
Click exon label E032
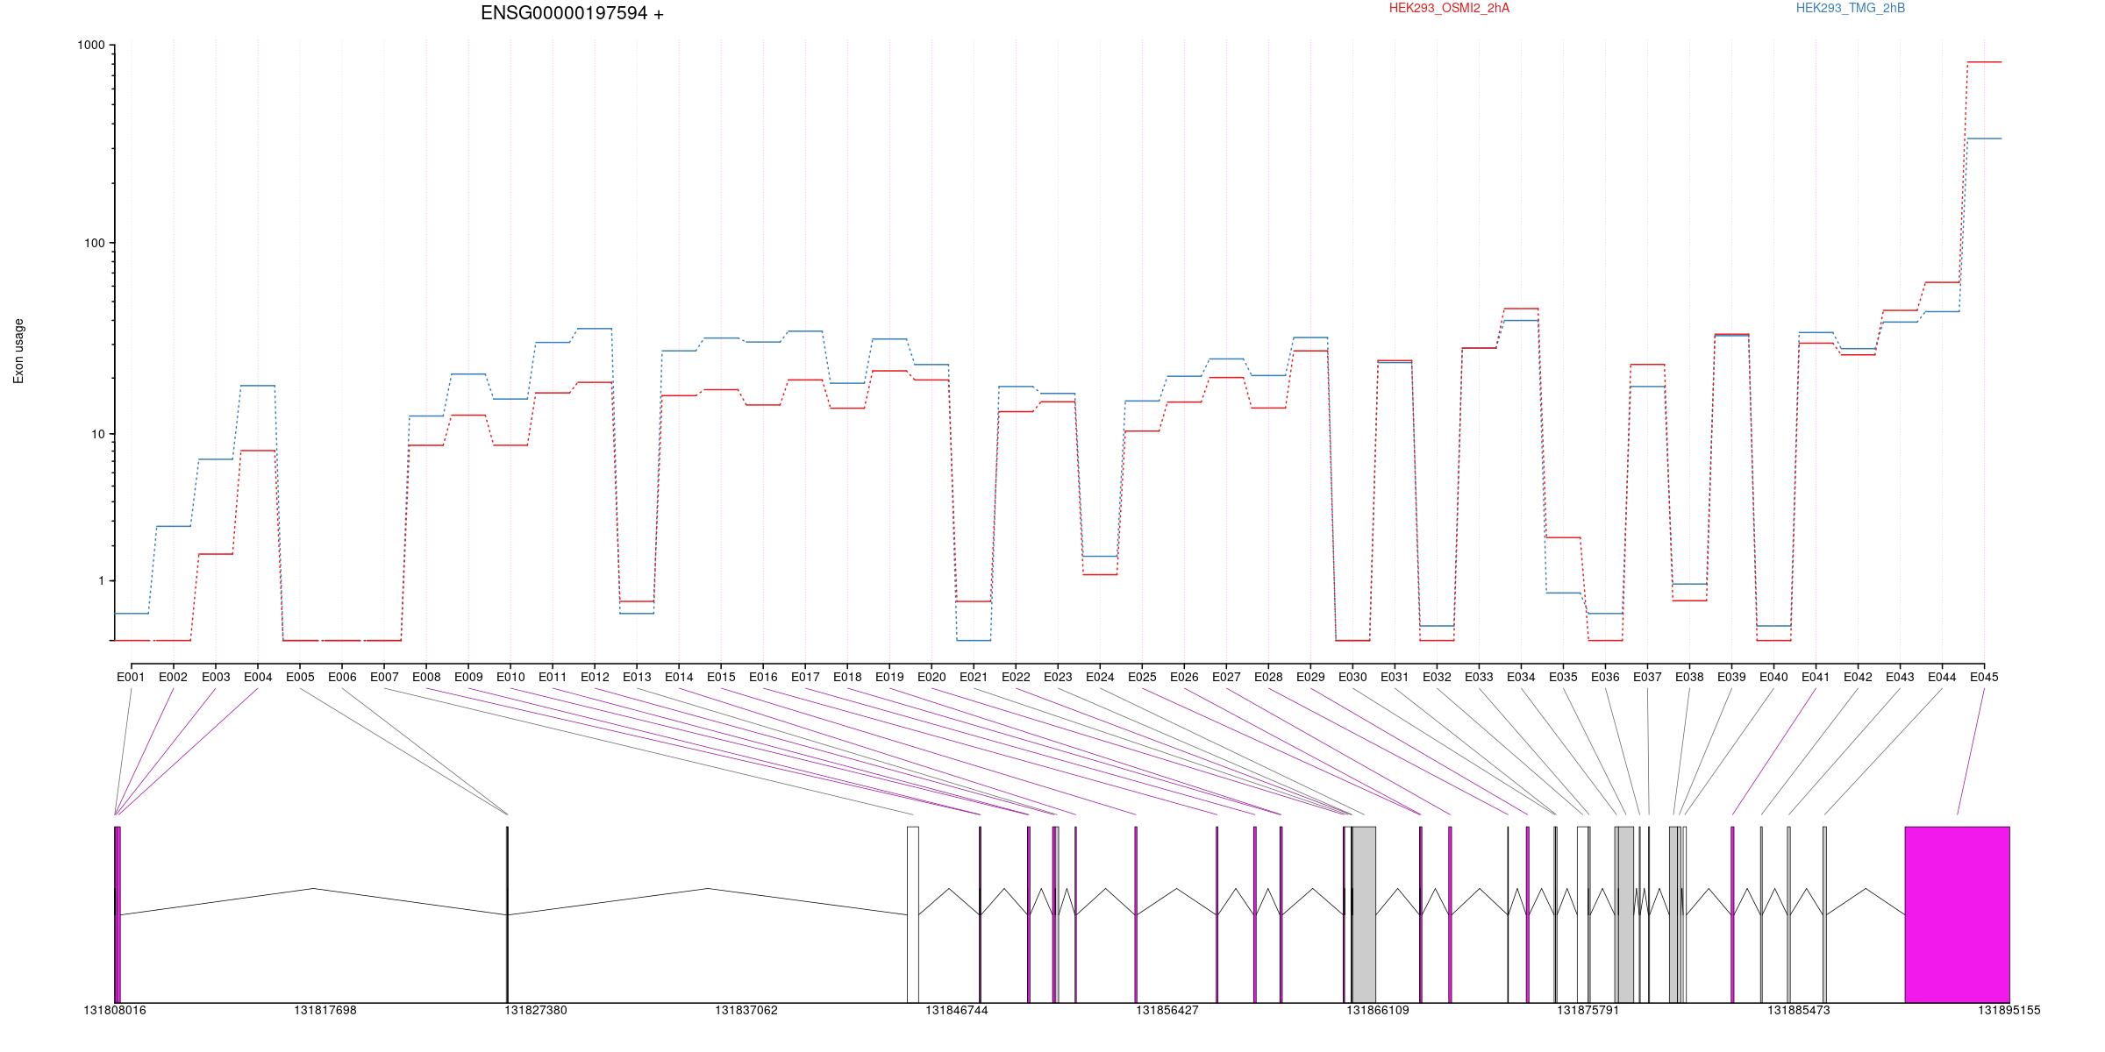coord(1437,677)
